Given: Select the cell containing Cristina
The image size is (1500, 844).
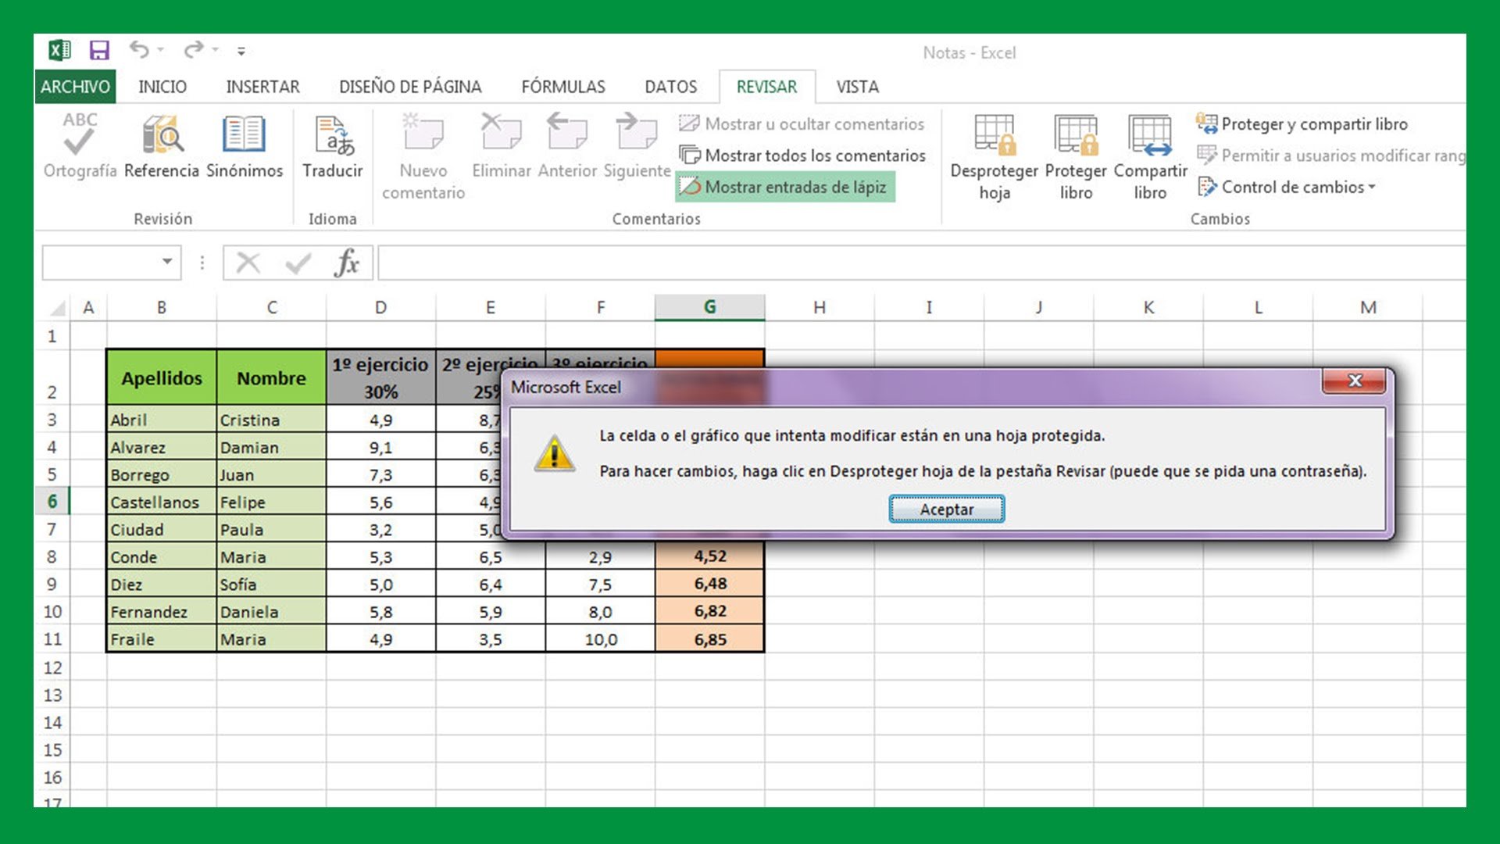Looking at the screenshot, I should point(271,420).
